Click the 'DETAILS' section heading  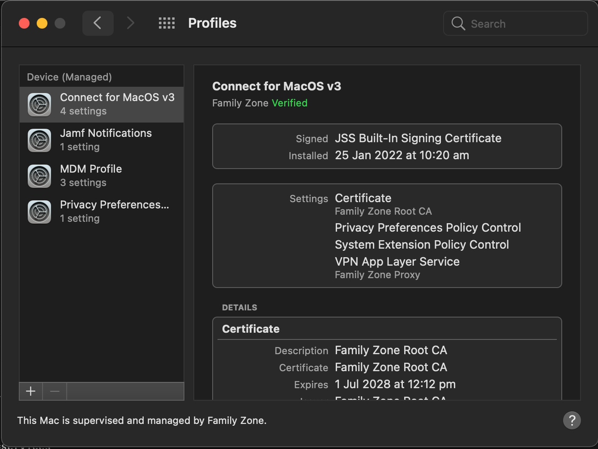pyautogui.click(x=239, y=308)
